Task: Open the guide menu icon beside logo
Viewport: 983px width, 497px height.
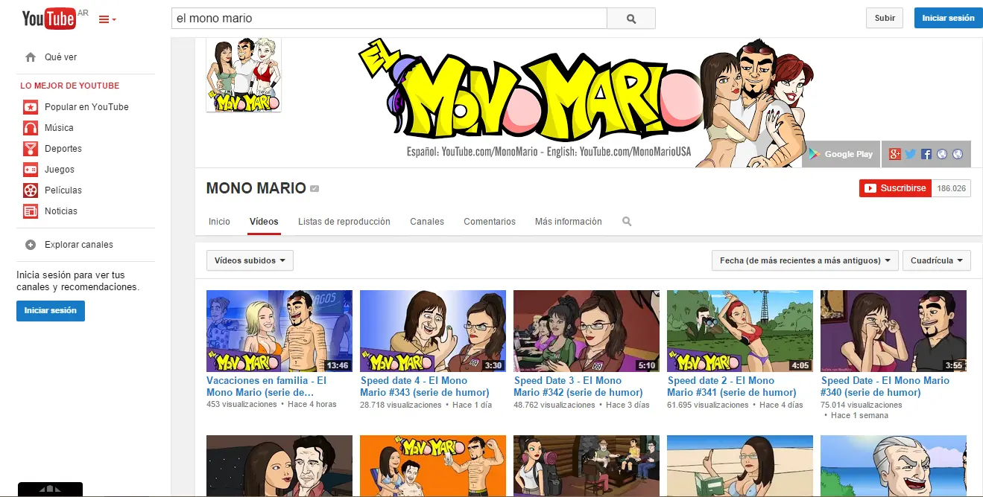Action: [x=107, y=19]
